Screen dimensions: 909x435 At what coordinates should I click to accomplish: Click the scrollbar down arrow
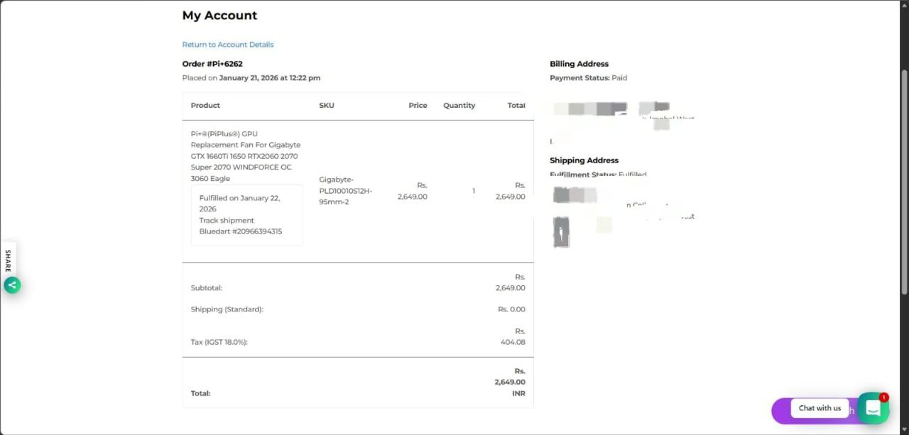coord(904,430)
